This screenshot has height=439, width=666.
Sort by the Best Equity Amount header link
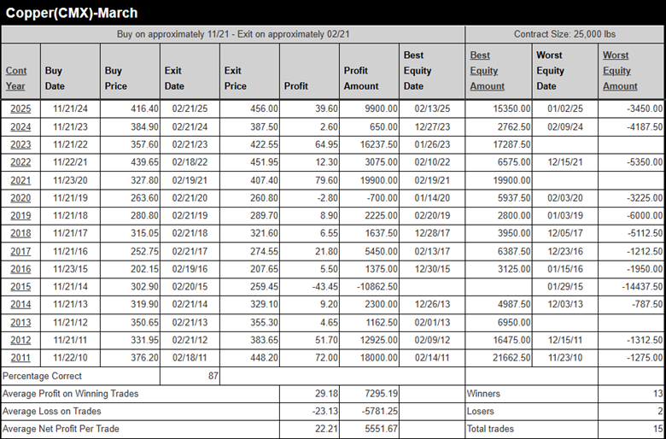[x=488, y=71]
